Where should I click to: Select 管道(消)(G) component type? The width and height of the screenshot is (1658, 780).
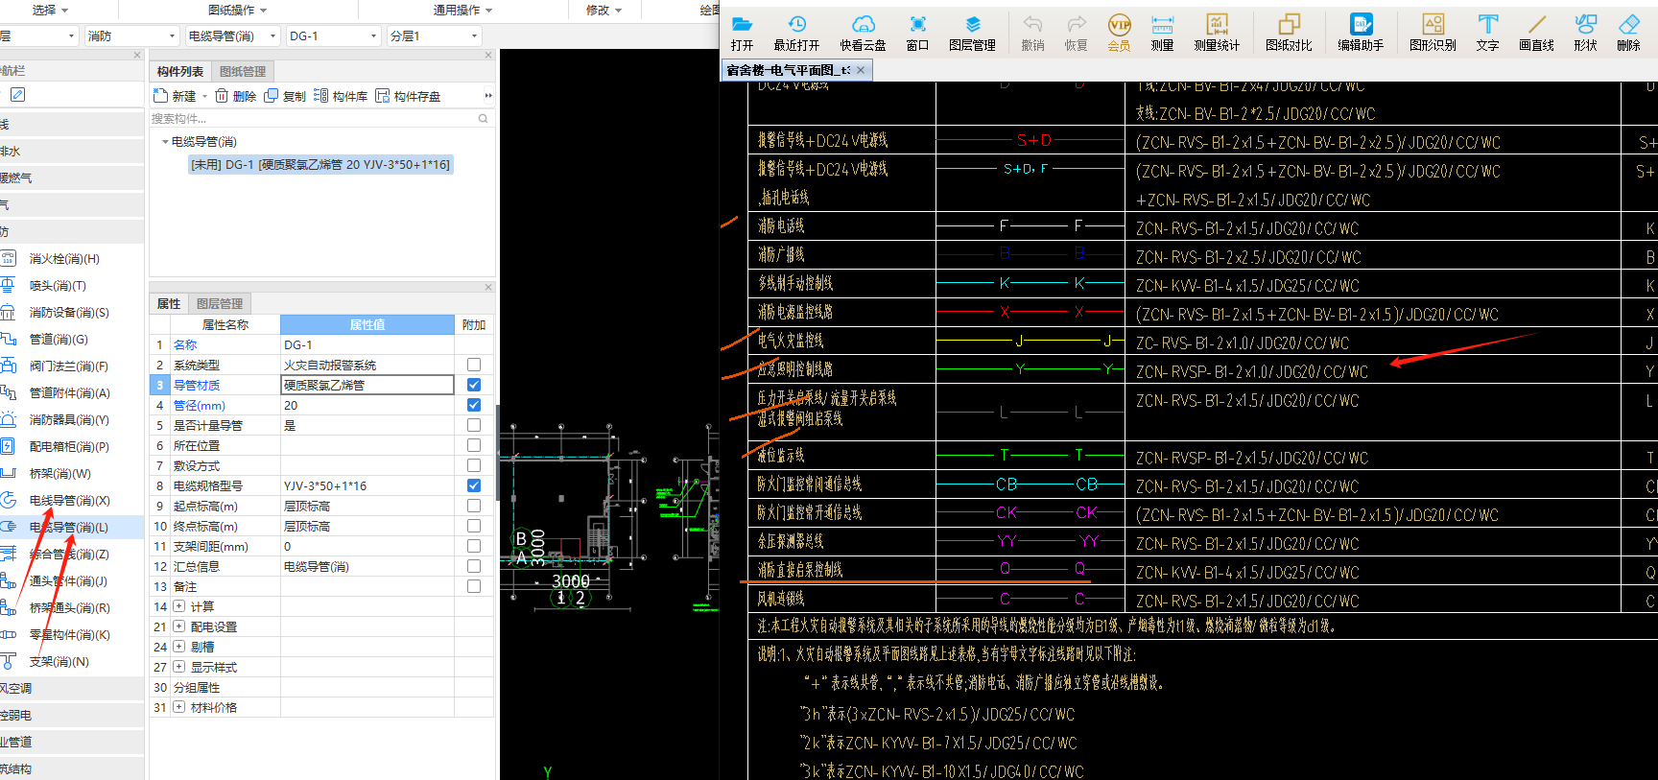coord(58,340)
